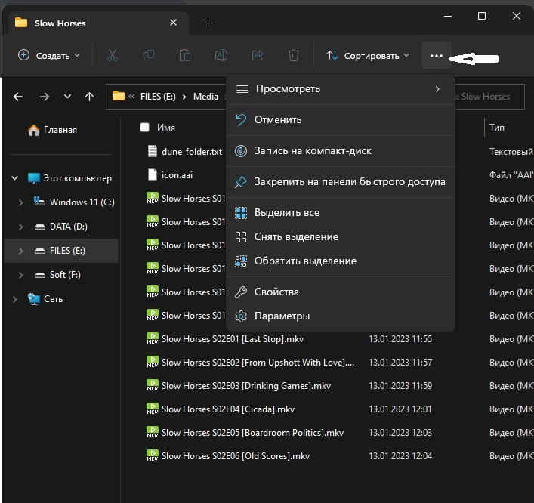
Task: Select Свойства in the context menu
Action: tap(276, 292)
